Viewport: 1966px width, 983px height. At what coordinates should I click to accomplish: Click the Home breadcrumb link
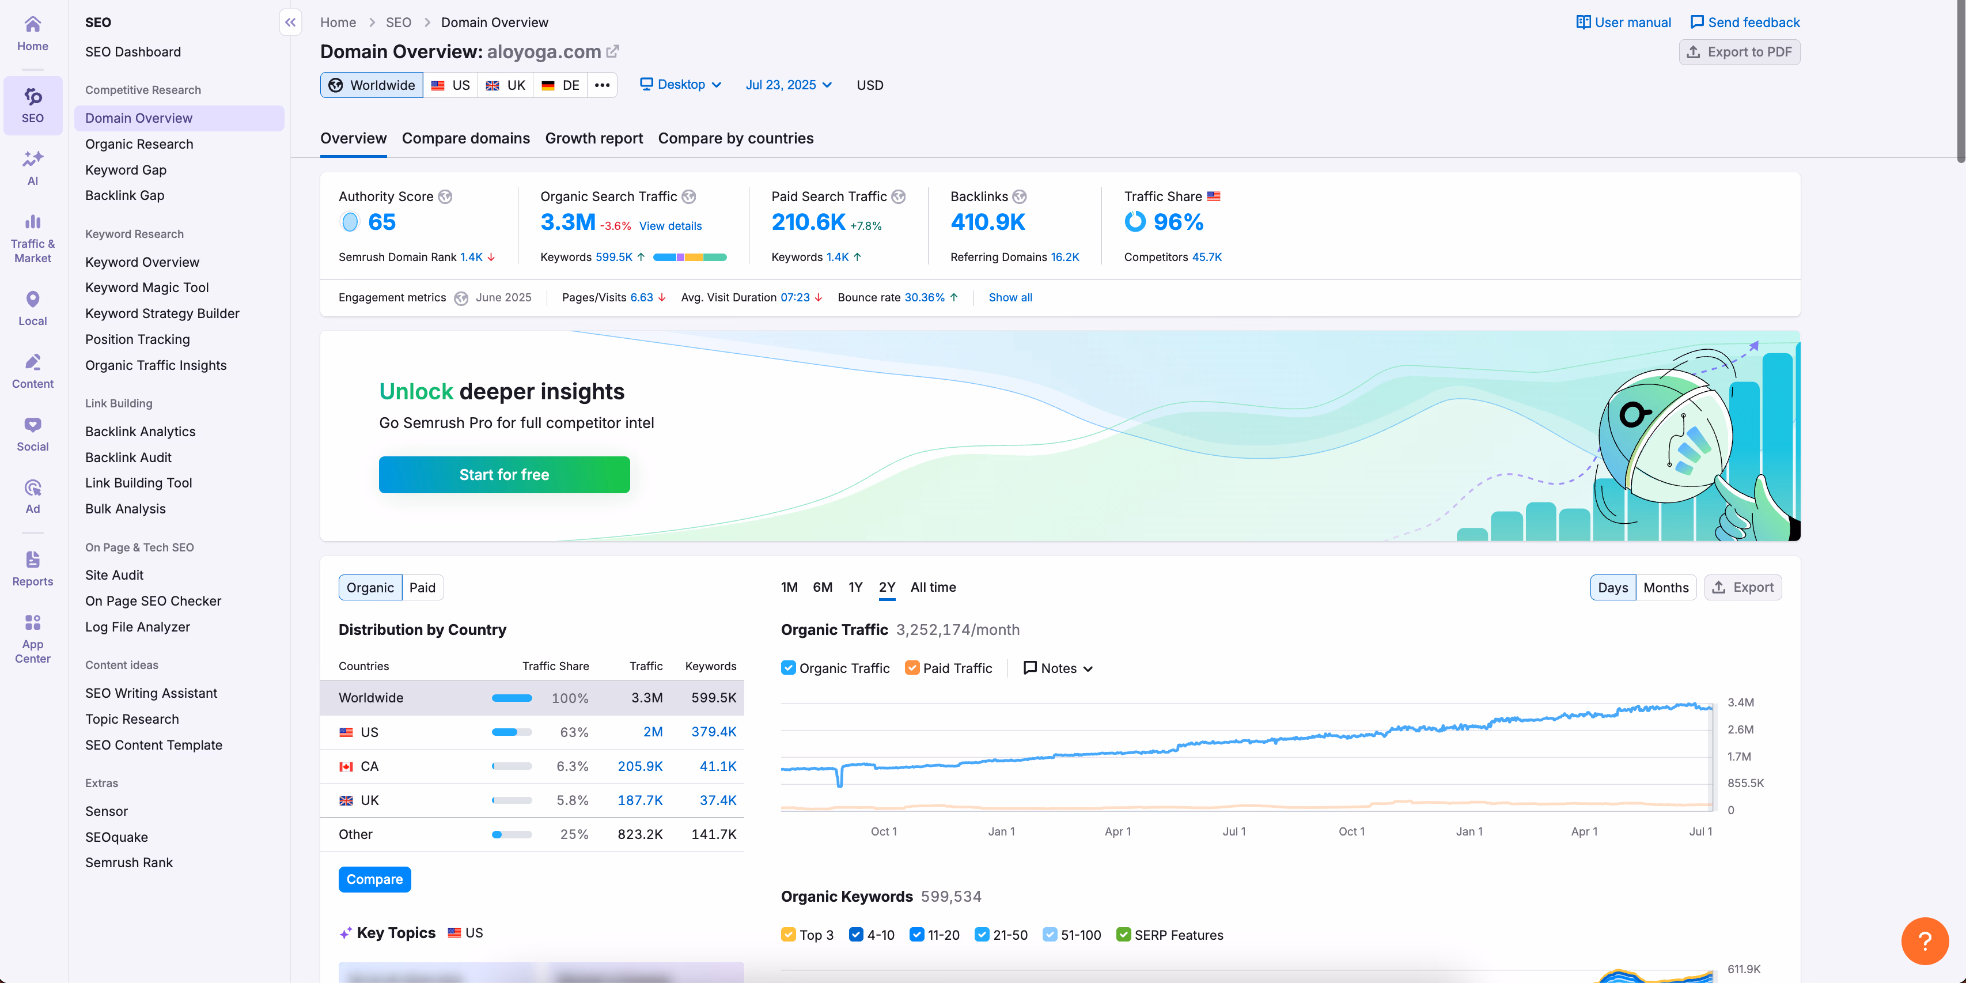point(338,22)
